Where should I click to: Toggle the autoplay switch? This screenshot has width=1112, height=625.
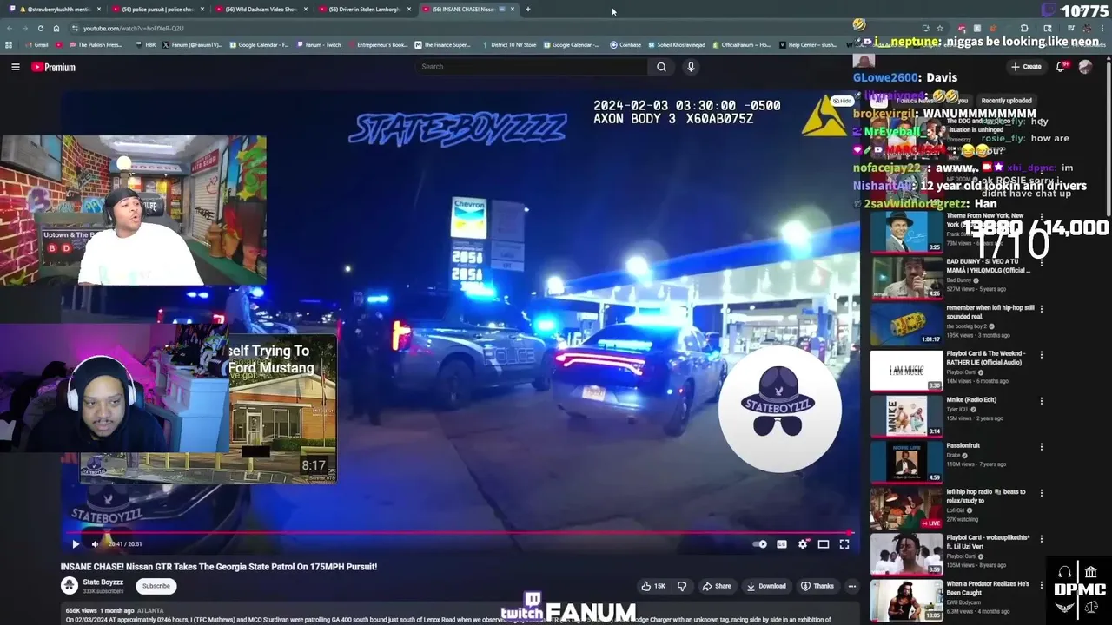760,544
